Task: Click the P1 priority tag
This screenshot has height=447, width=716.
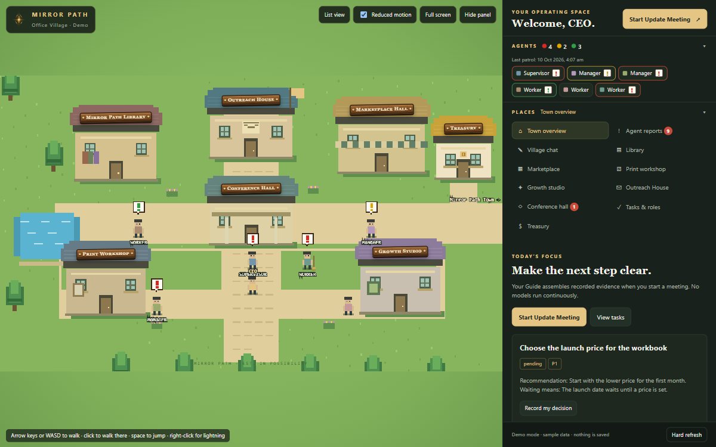Action: pyautogui.click(x=555, y=364)
